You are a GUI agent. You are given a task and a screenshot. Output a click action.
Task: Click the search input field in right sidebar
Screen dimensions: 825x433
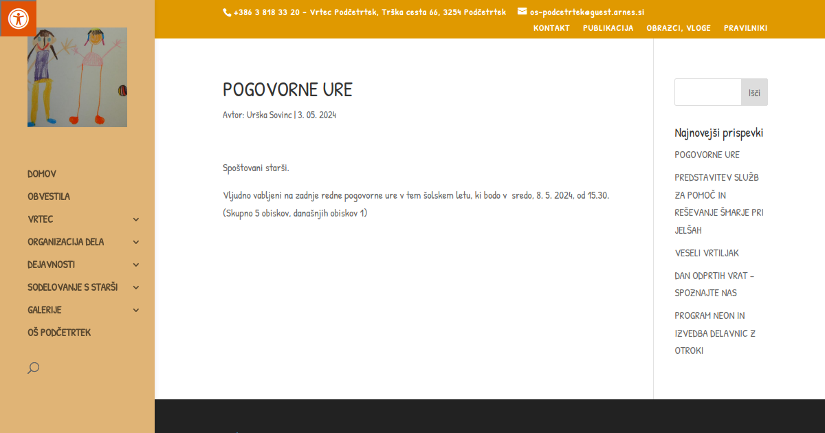click(x=707, y=92)
